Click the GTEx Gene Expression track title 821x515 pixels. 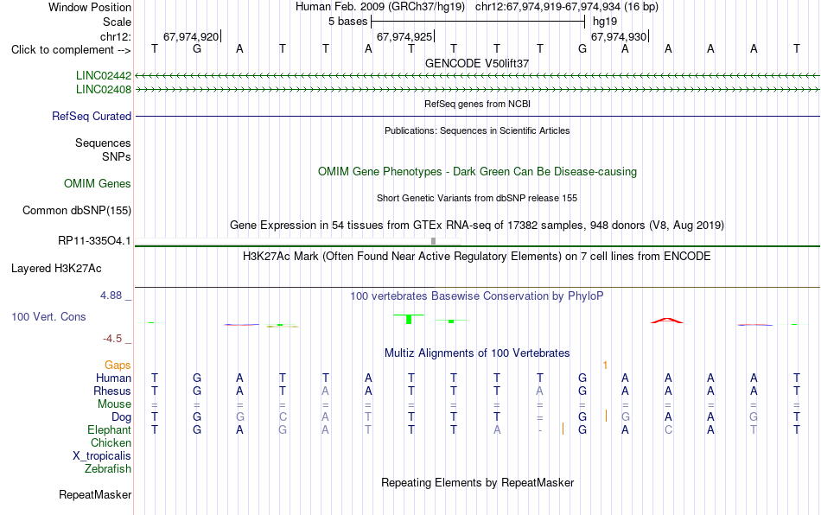coord(477,225)
